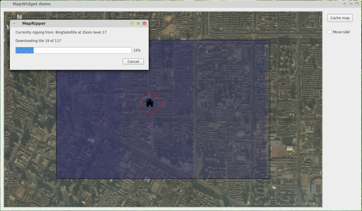Click the 'Currently ripping from' status text
This screenshot has width=362, height=211.
[x=61, y=32]
